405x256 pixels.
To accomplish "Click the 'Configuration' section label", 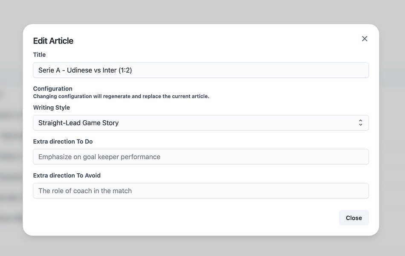I will point(53,89).
